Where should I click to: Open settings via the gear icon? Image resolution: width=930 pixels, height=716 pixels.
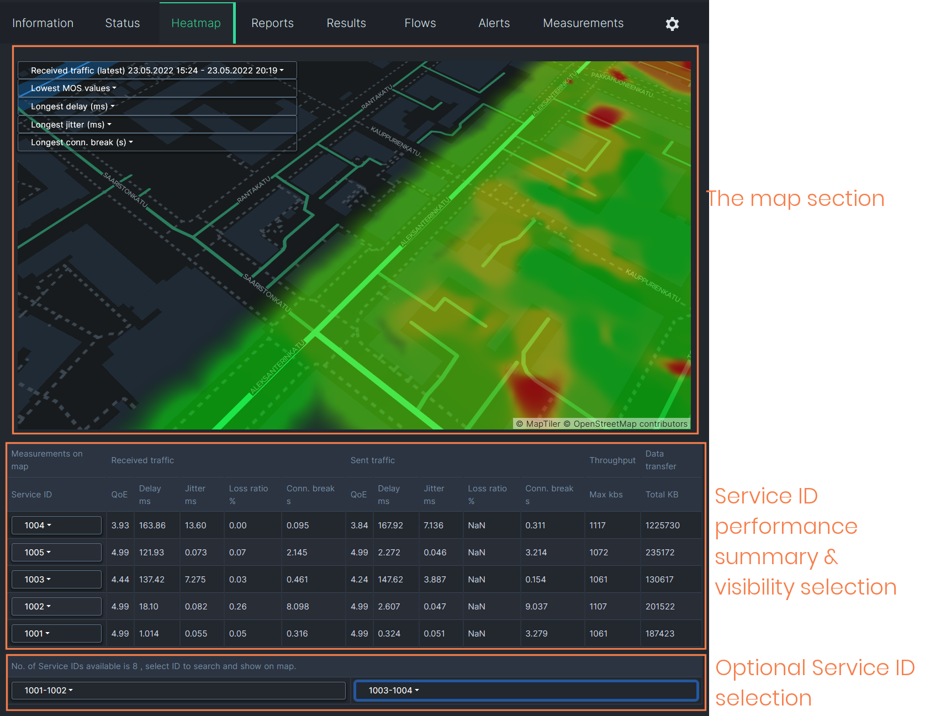[672, 24]
